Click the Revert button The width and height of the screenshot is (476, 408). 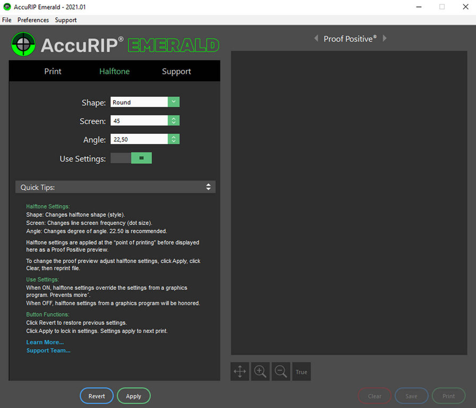point(96,396)
